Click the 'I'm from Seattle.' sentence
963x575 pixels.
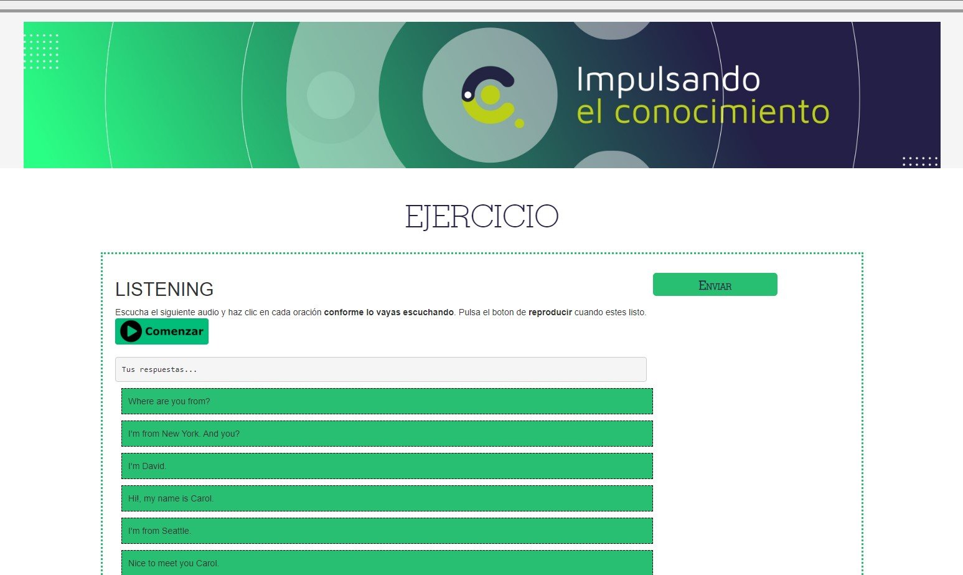pyautogui.click(x=387, y=531)
